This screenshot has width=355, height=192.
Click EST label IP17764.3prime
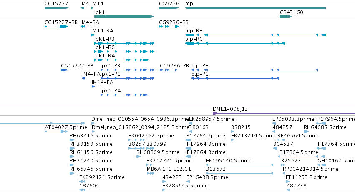click(205, 136)
